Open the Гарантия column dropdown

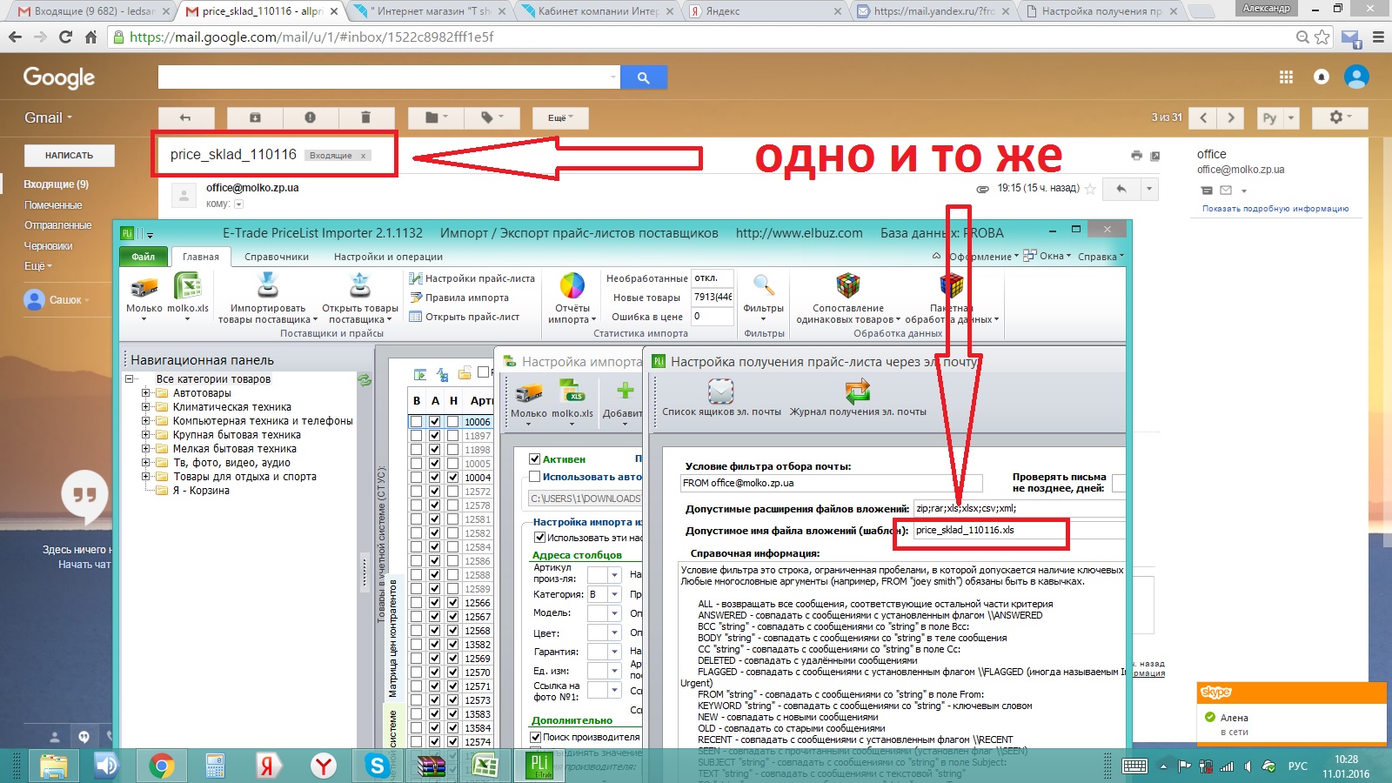click(x=614, y=652)
